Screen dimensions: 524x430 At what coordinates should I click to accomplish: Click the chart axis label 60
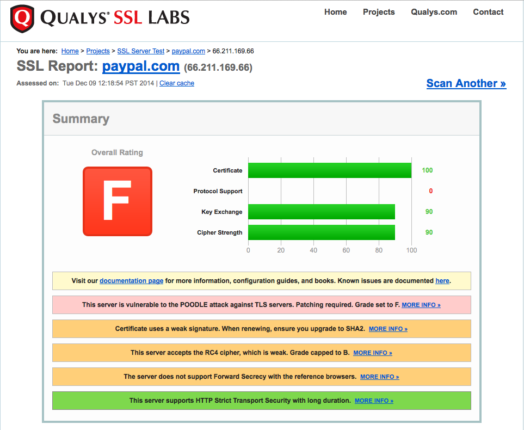click(346, 250)
